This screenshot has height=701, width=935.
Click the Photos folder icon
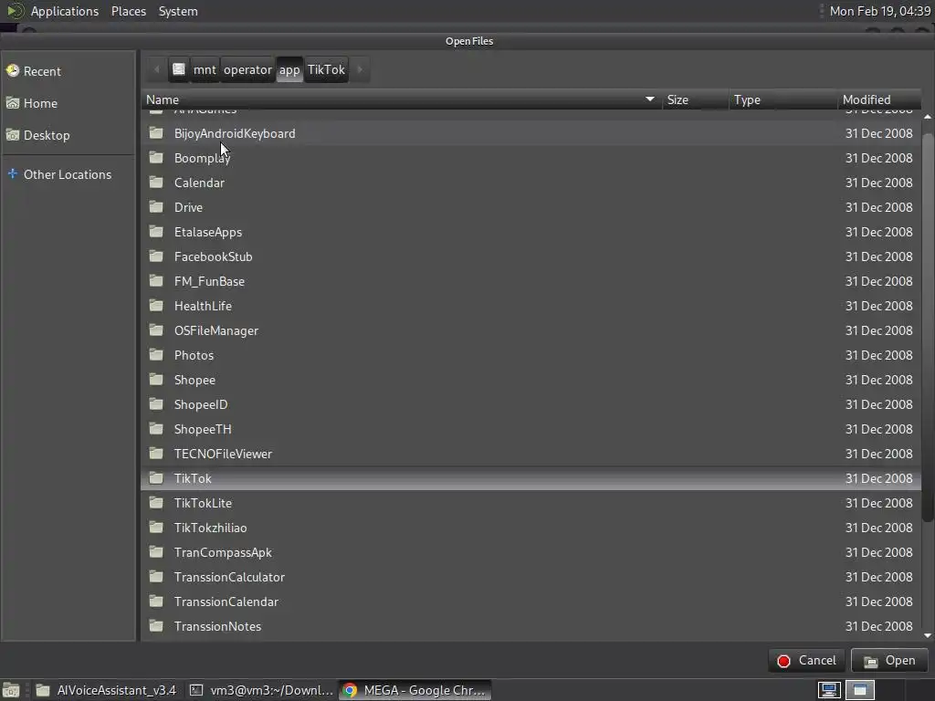[156, 355]
